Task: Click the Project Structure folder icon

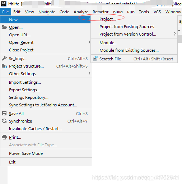Action: [4, 66]
